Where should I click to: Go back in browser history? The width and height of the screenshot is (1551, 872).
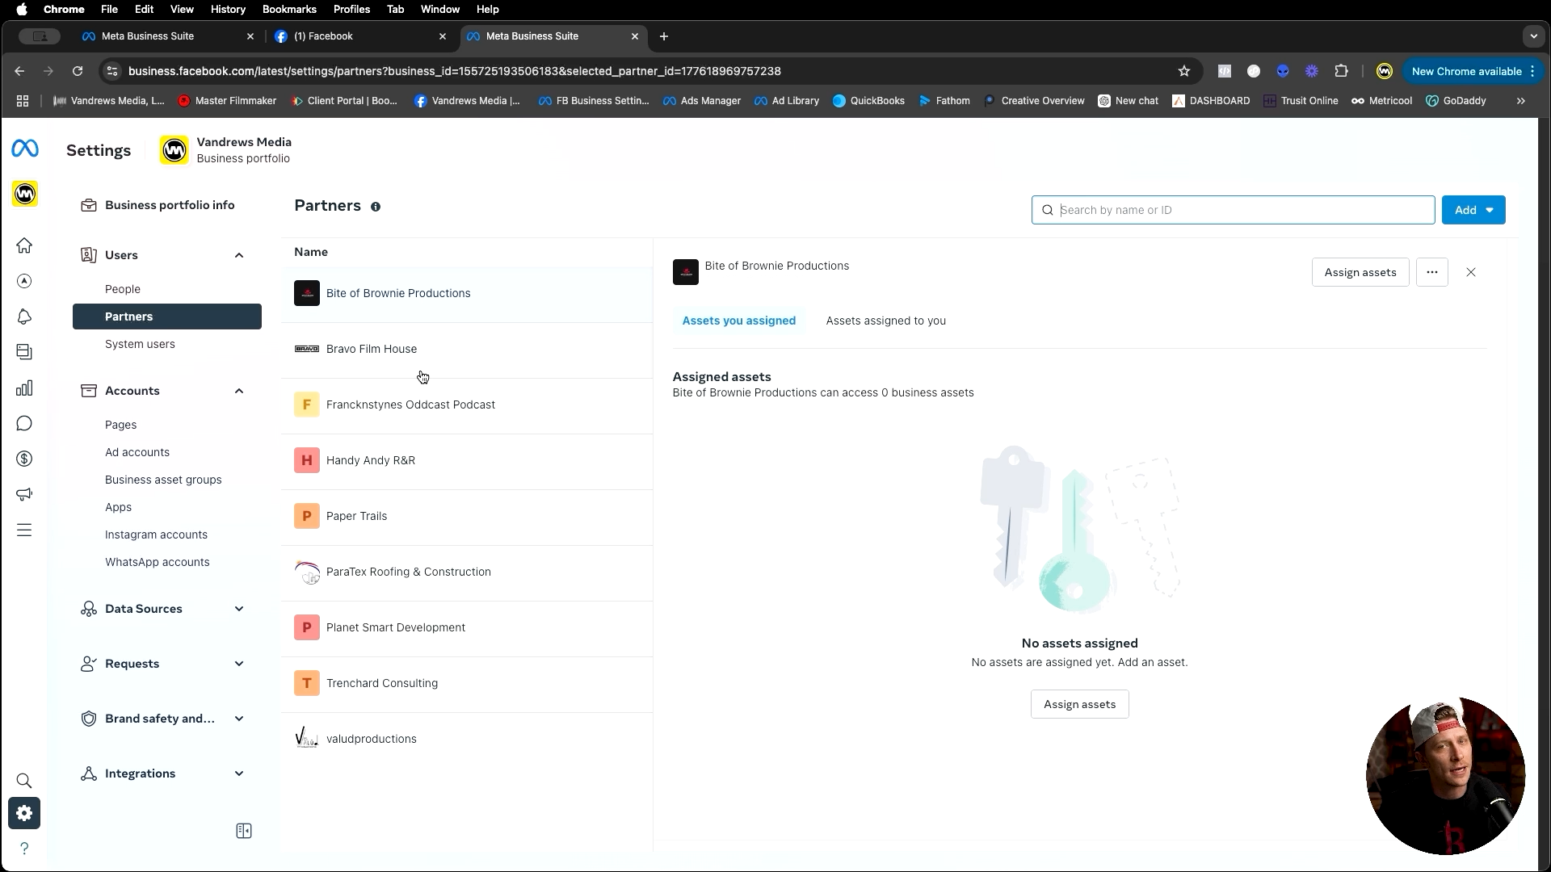19,71
